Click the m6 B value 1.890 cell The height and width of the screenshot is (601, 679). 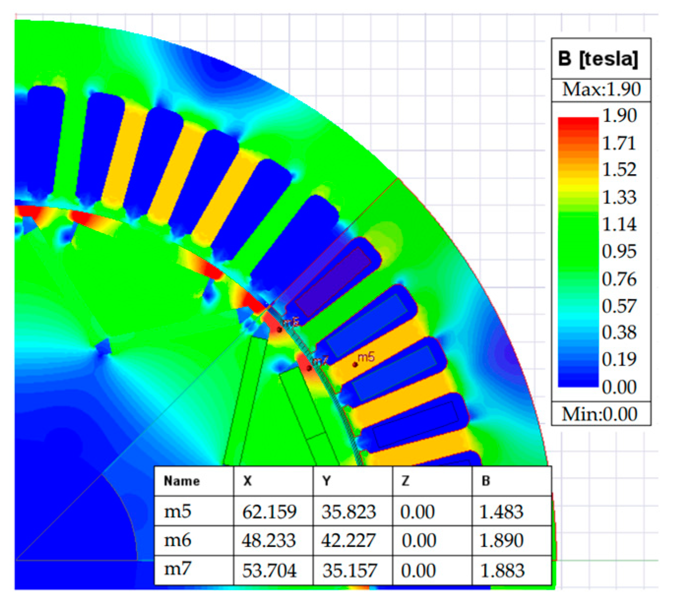coord(501,541)
